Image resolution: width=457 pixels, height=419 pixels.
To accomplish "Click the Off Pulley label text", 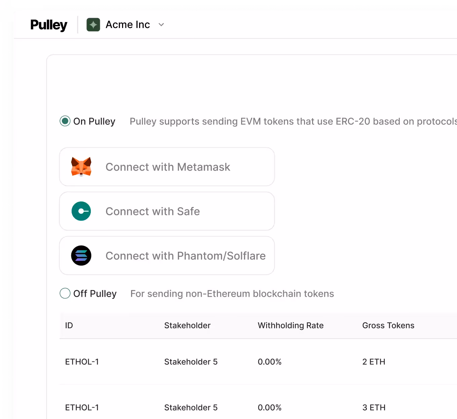I will (95, 294).
